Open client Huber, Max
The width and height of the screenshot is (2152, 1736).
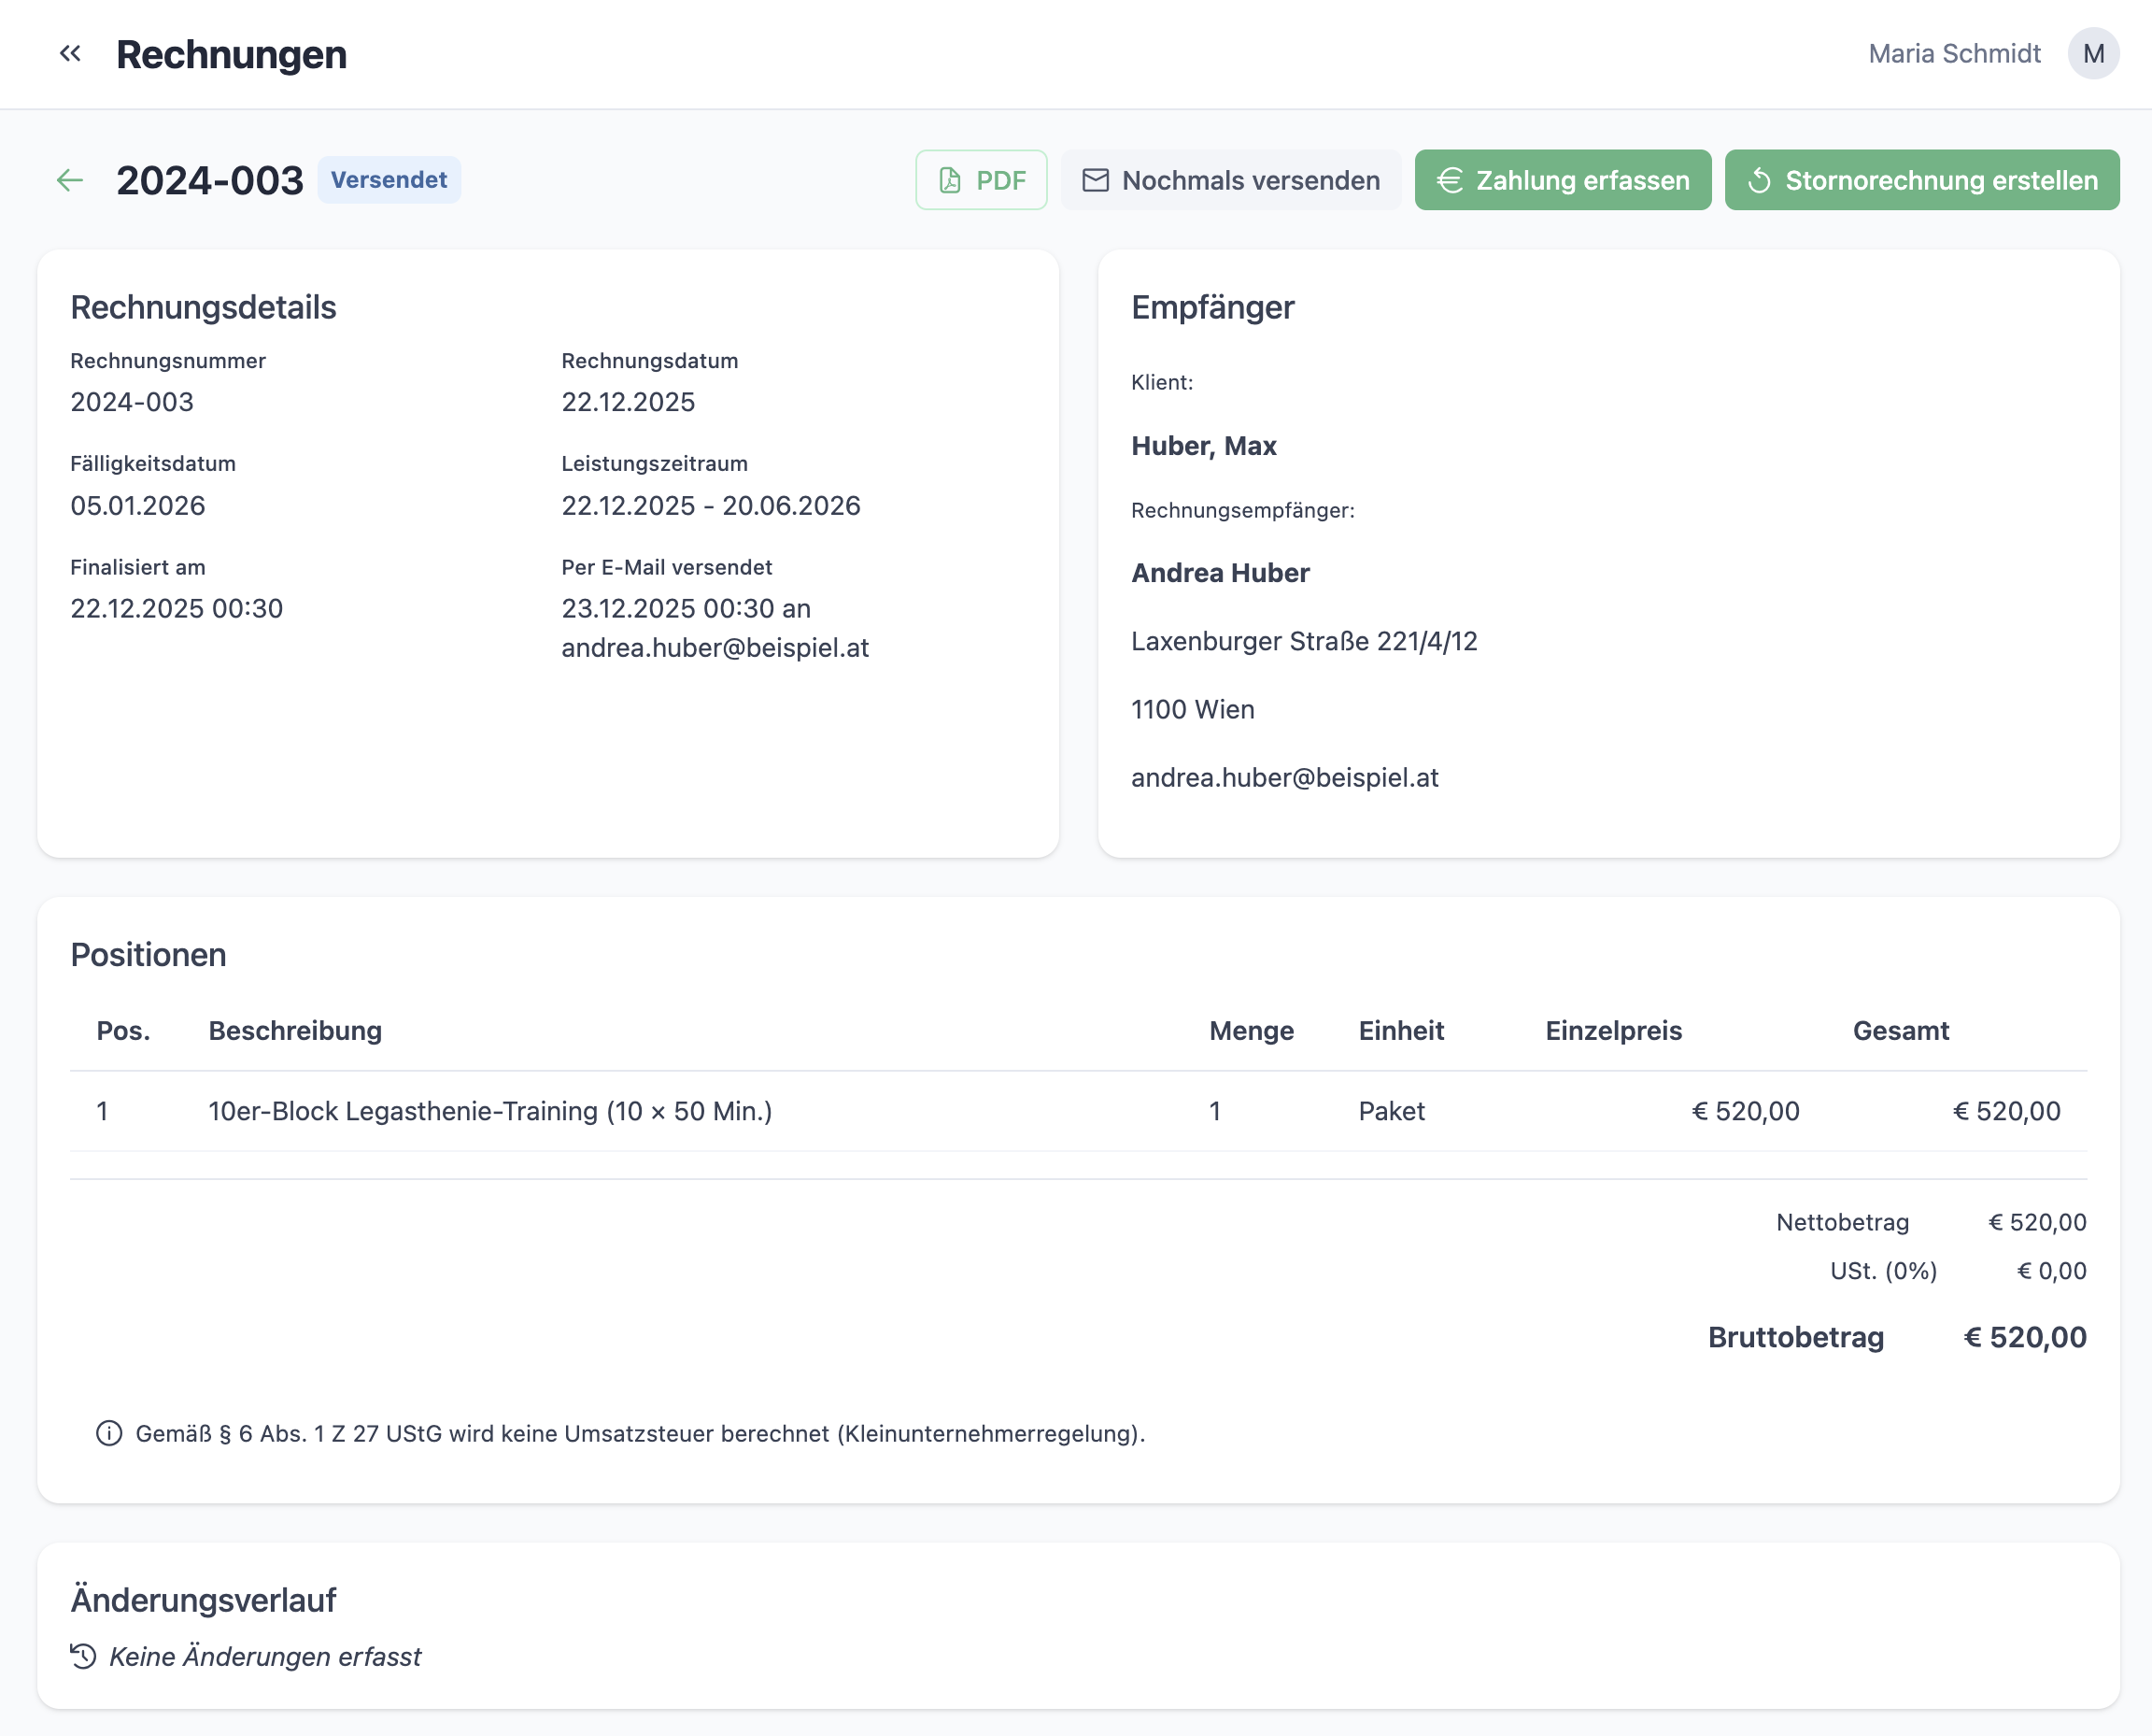(x=1203, y=446)
